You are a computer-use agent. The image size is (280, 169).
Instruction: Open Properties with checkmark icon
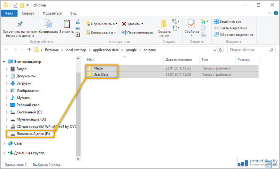pyautogui.click(x=192, y=24)
